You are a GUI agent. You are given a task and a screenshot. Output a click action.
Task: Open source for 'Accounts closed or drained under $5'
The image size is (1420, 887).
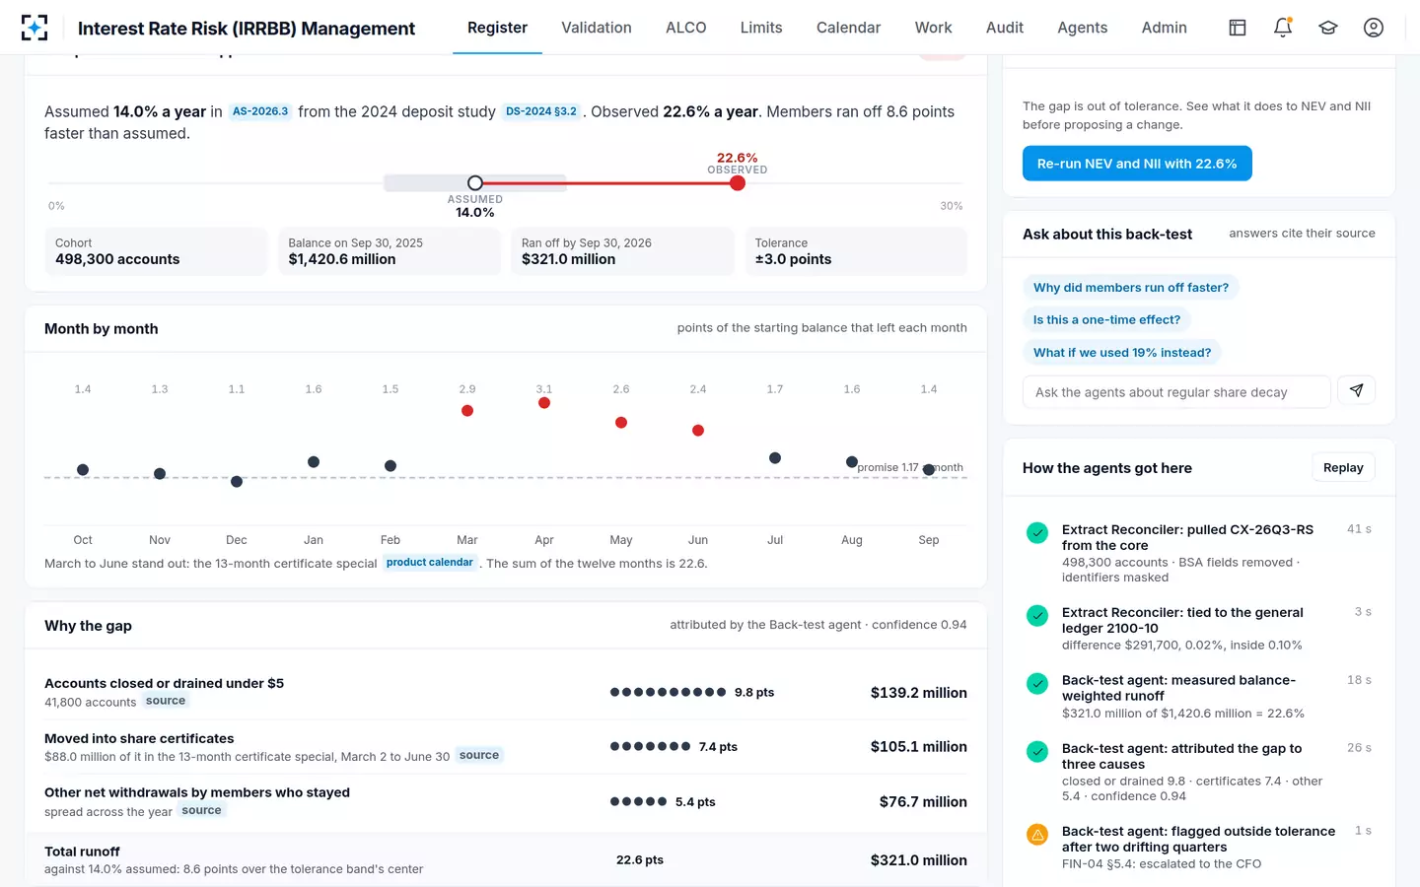click(166, 701)
